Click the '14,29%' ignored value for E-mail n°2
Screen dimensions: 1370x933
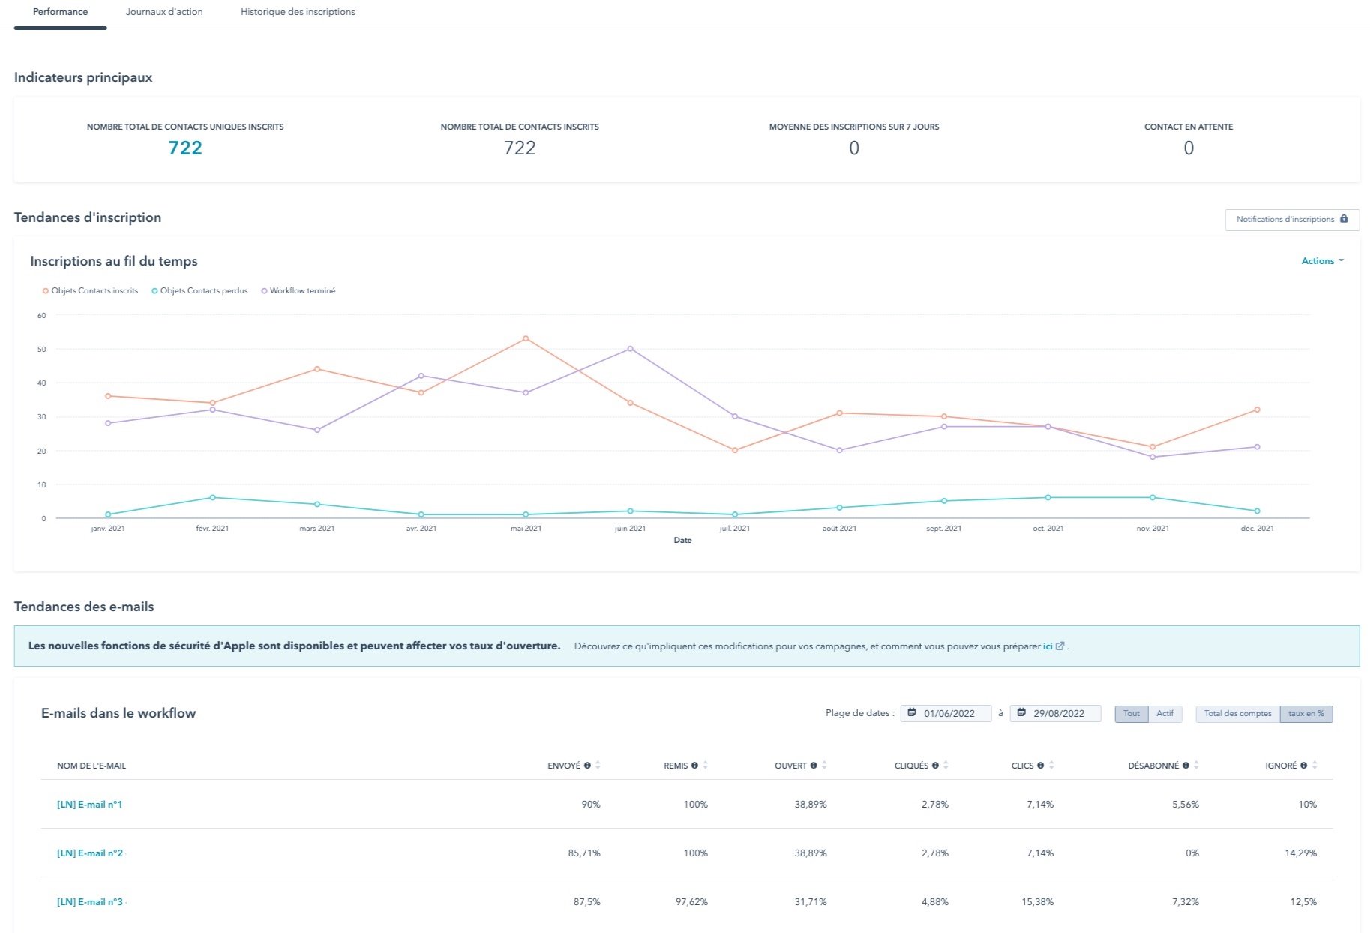click(1301, 853)
